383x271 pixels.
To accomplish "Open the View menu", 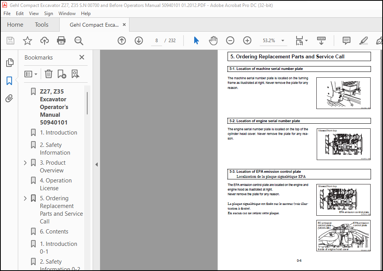I will point(34,14).
